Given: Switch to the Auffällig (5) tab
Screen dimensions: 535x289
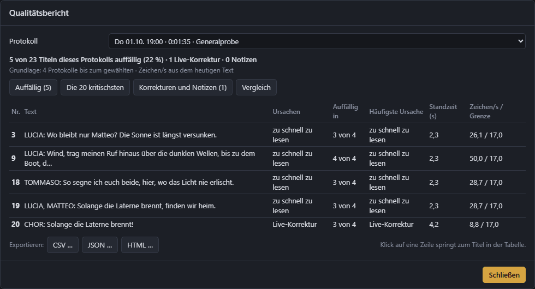Looking at the screenshot, I should click(33, 88).
